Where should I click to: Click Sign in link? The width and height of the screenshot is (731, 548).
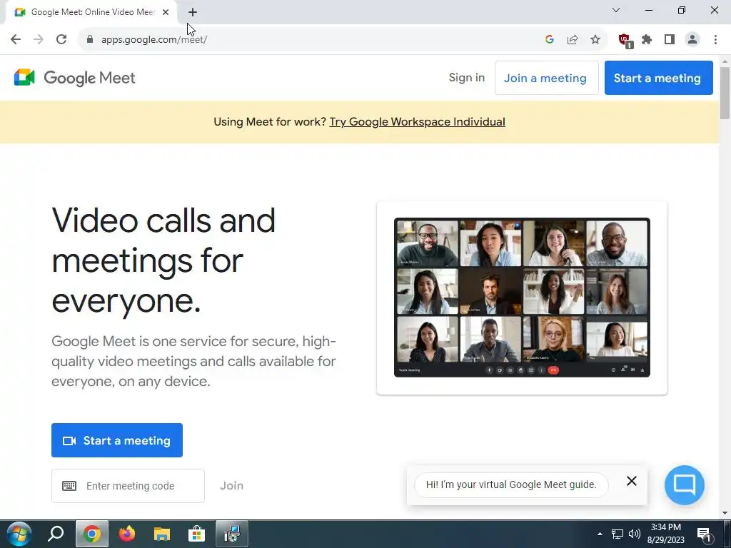[x=467, y=77]
